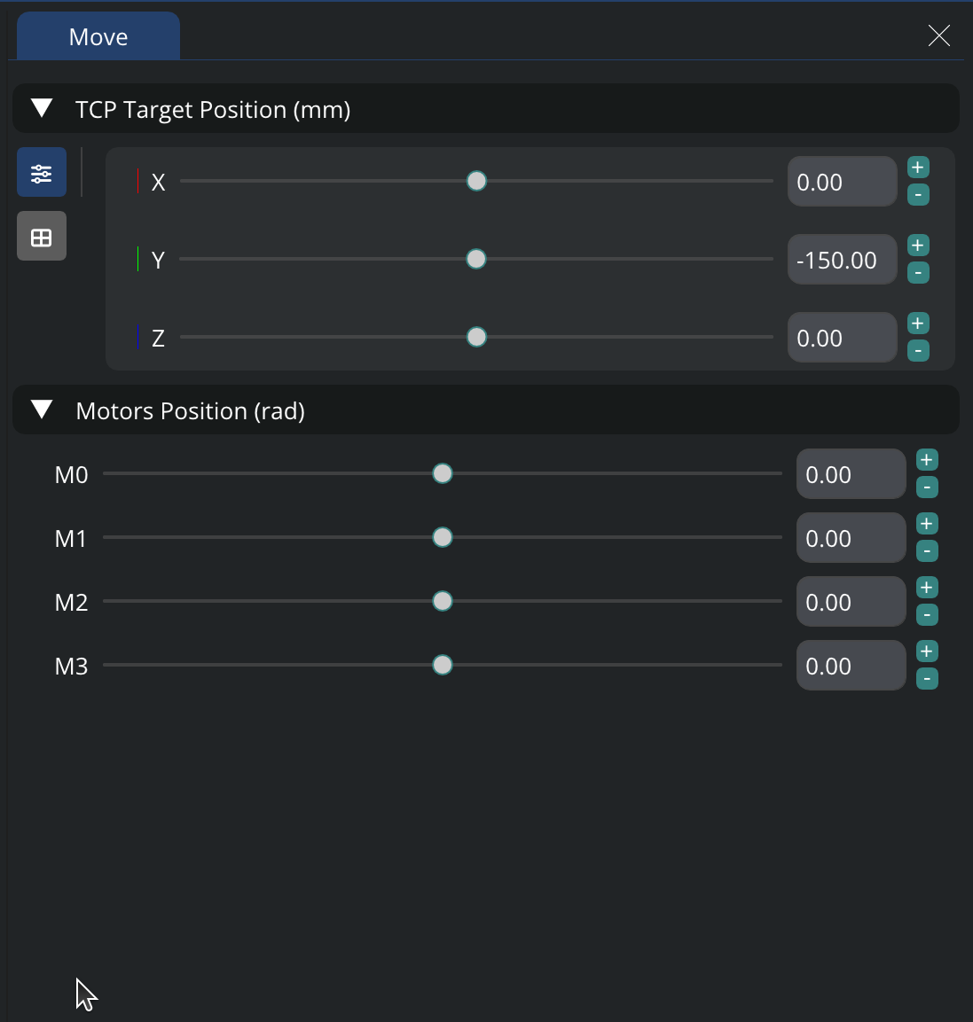The width and height of the screenshot is (973, 1022).
Task: Collapse the TCP Target Position section
Action: click(x=42, y=109)
